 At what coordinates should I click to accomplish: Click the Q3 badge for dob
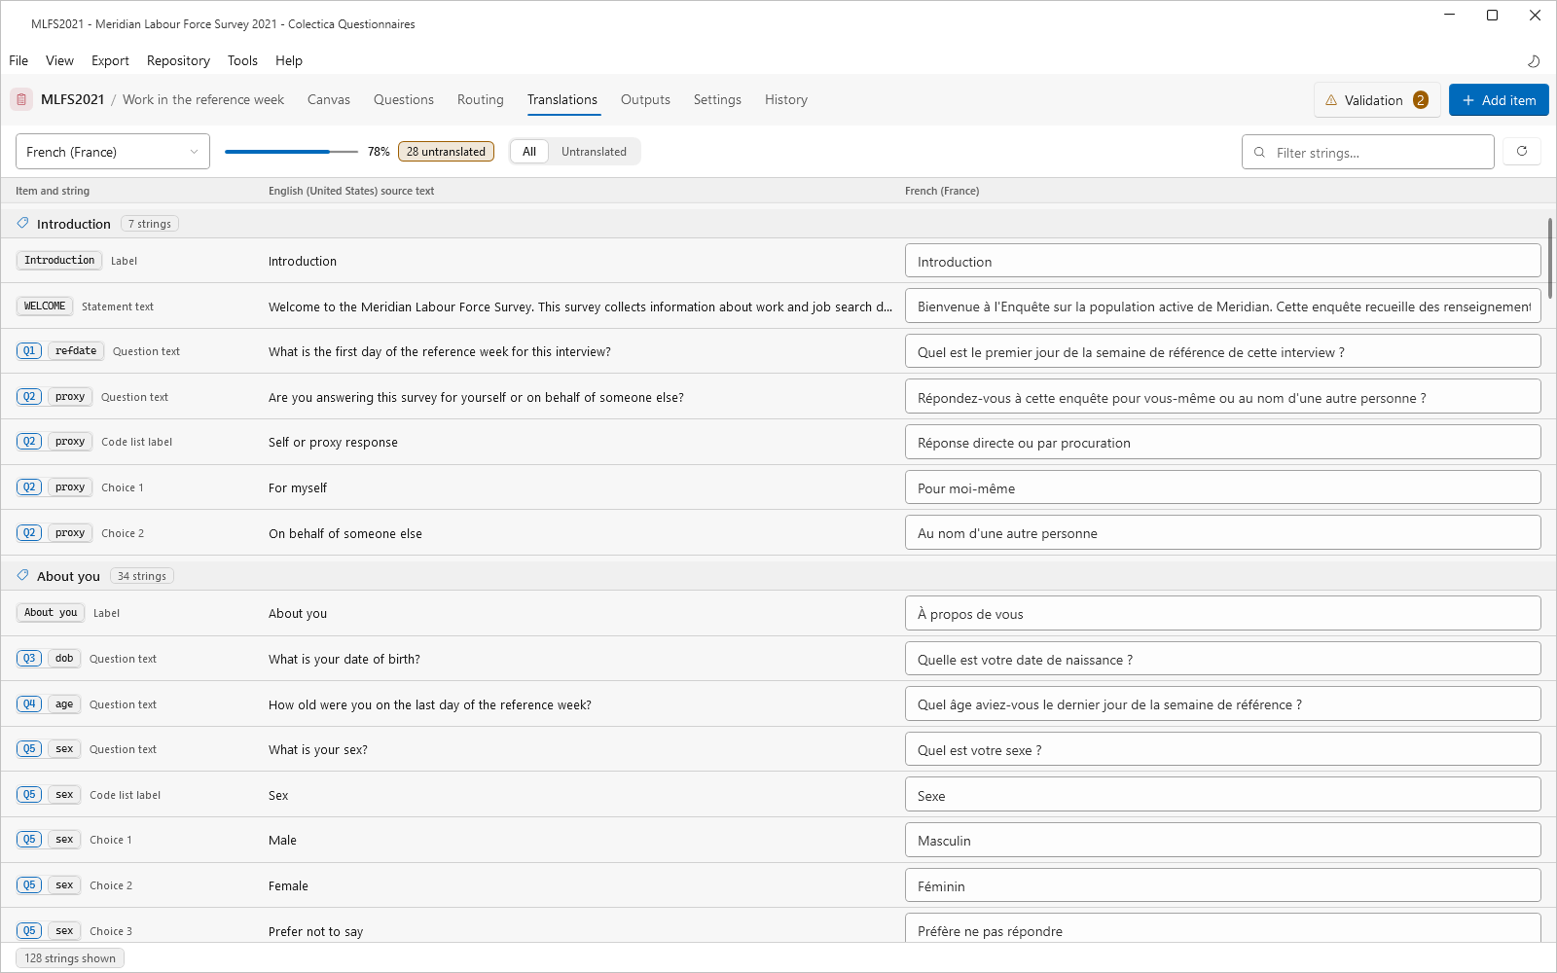29,659
